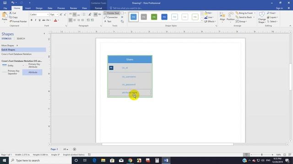Increase paragraph indent

pos(92,20)
